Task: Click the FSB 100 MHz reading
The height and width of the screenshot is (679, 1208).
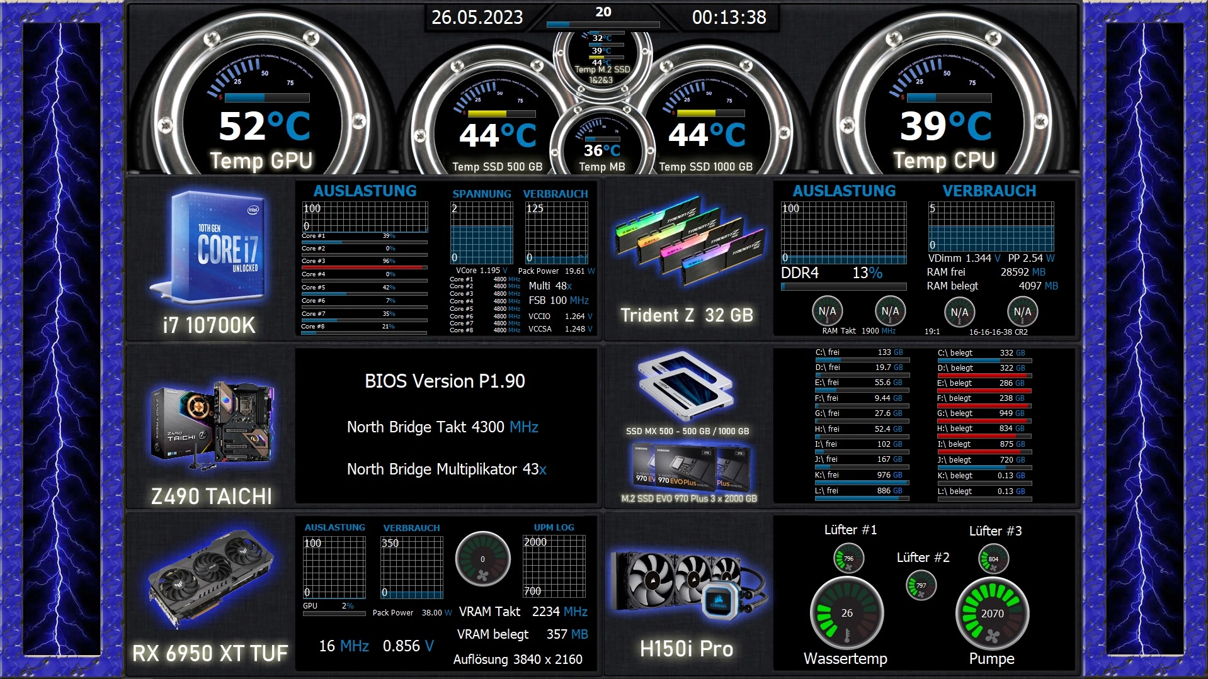Action: point(559,300)
